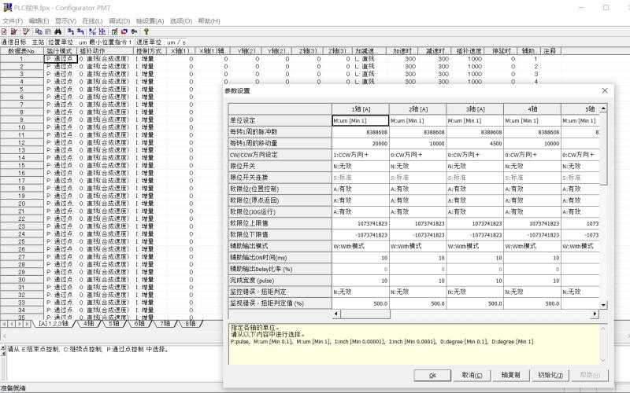Image resolution: width=630 pixels, height=393 pixels.
Task: Select 单位设定 cell for 3轴 [A]
Action: 475,120
